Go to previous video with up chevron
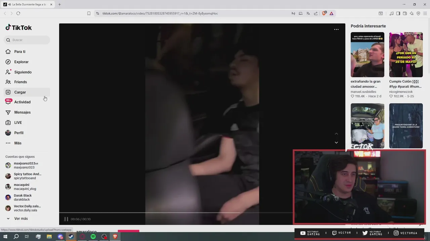 click(336, 134)
